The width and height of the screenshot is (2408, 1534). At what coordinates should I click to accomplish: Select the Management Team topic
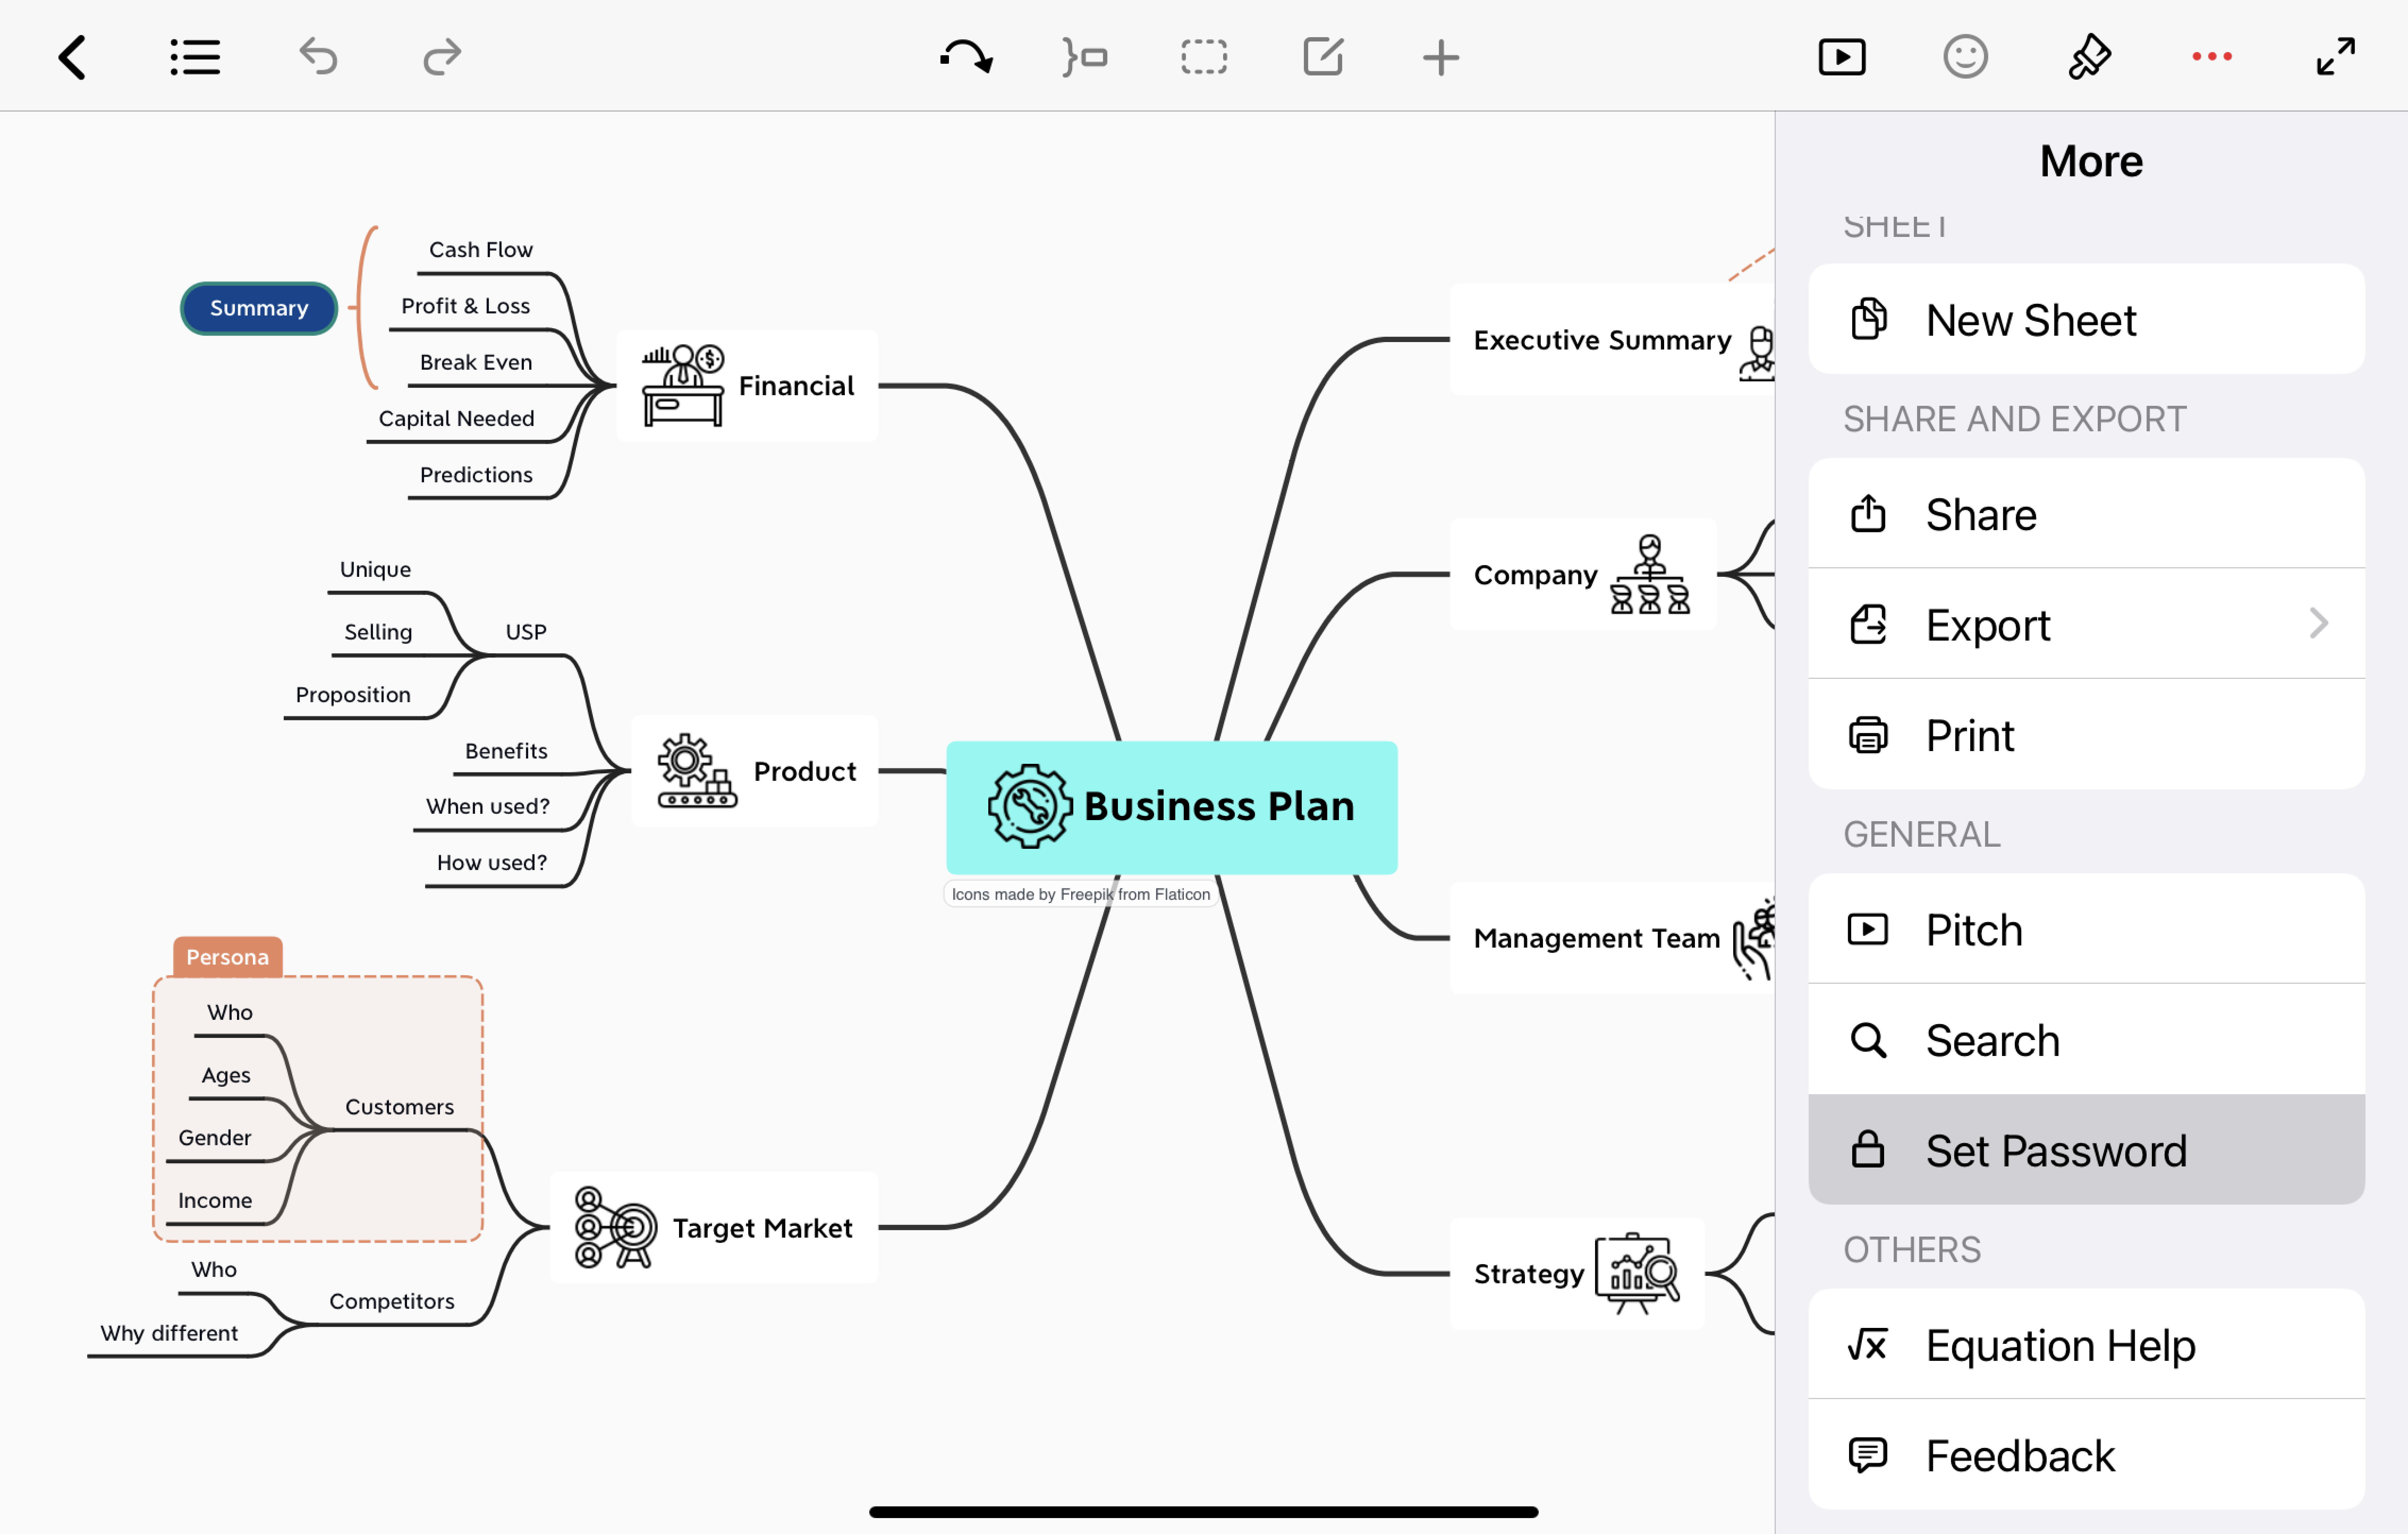[x=1612, y=938]
